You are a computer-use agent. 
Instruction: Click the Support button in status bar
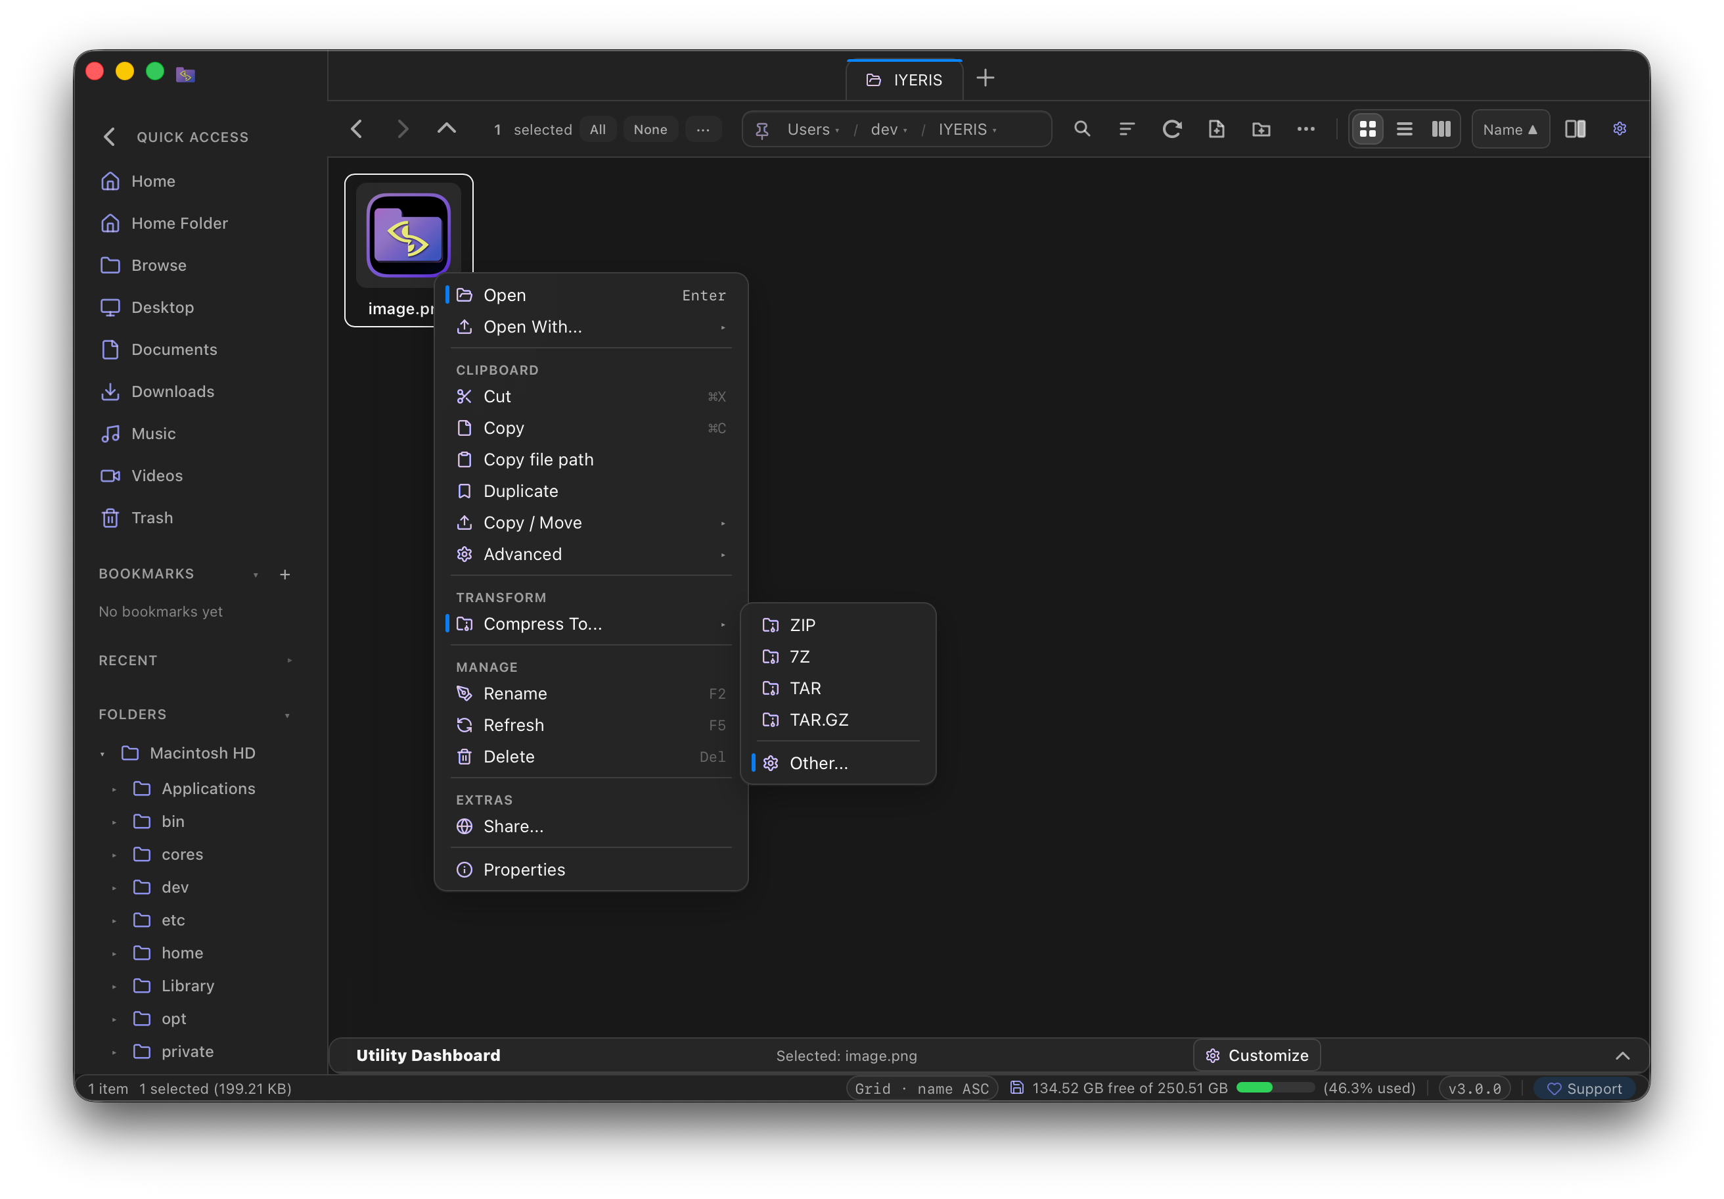coord(1584,1089)
